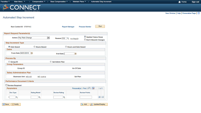Check the Review Required box
This screenshot has height=113, width=201.
[x=6, y=85]
